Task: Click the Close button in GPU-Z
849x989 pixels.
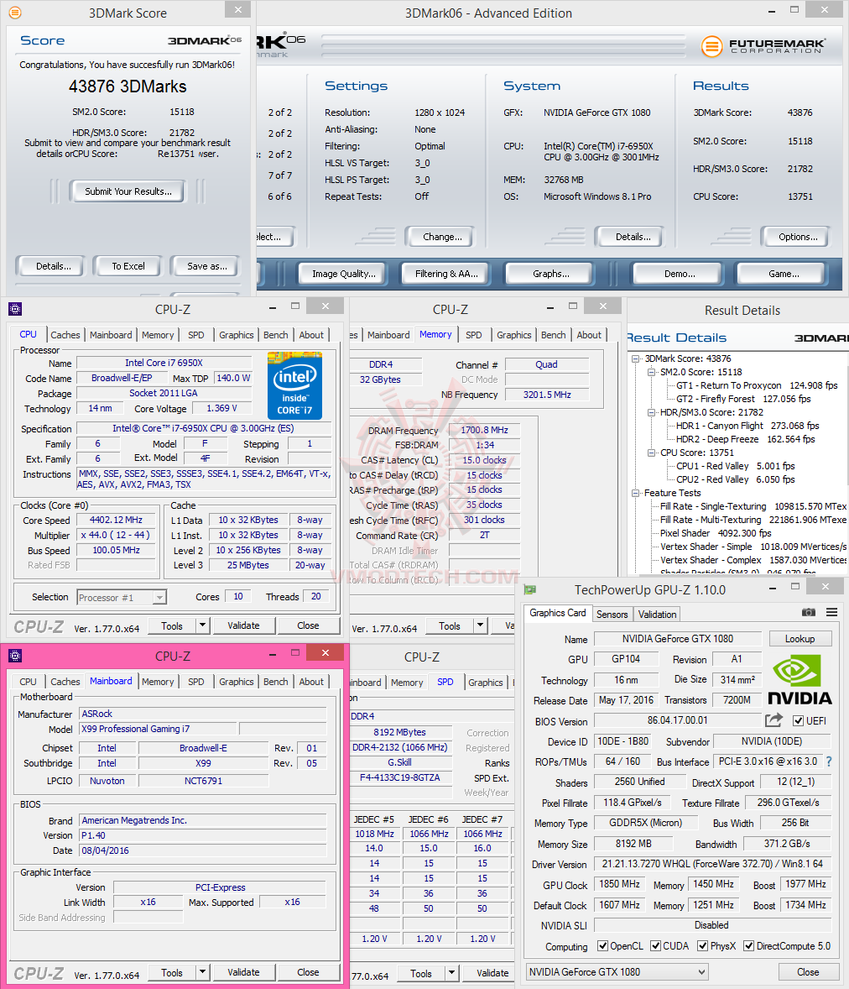Action: 808,972
